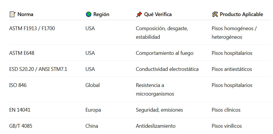273x134 pixels.
Task: Click the pushpin icon beside Qué Verifica
Action: (139, 14)
